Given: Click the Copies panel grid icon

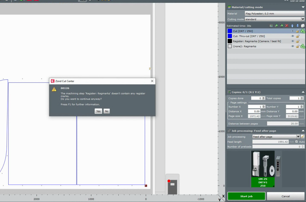Looking at the screenshot, I should click(229, 92).
